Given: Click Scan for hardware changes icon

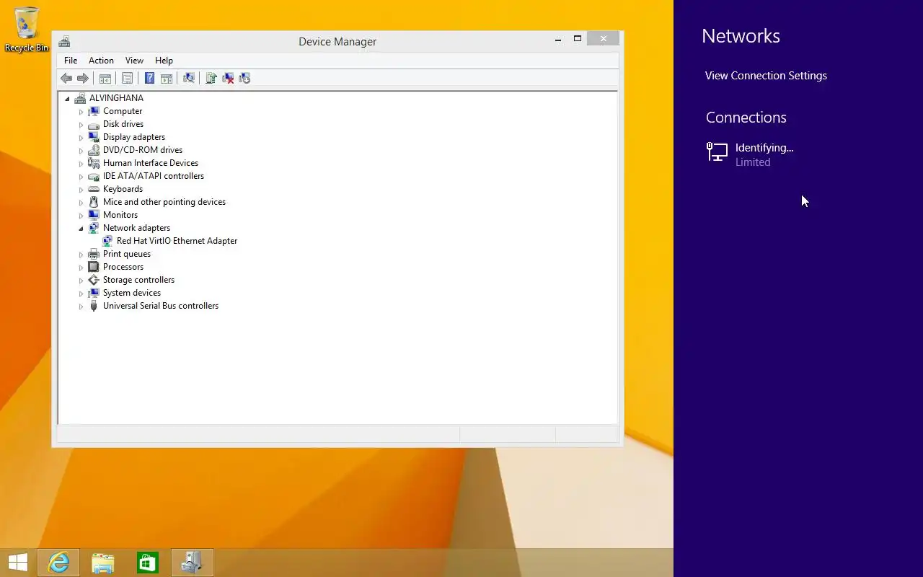Looking at the screenshot, I should (189, 78).
